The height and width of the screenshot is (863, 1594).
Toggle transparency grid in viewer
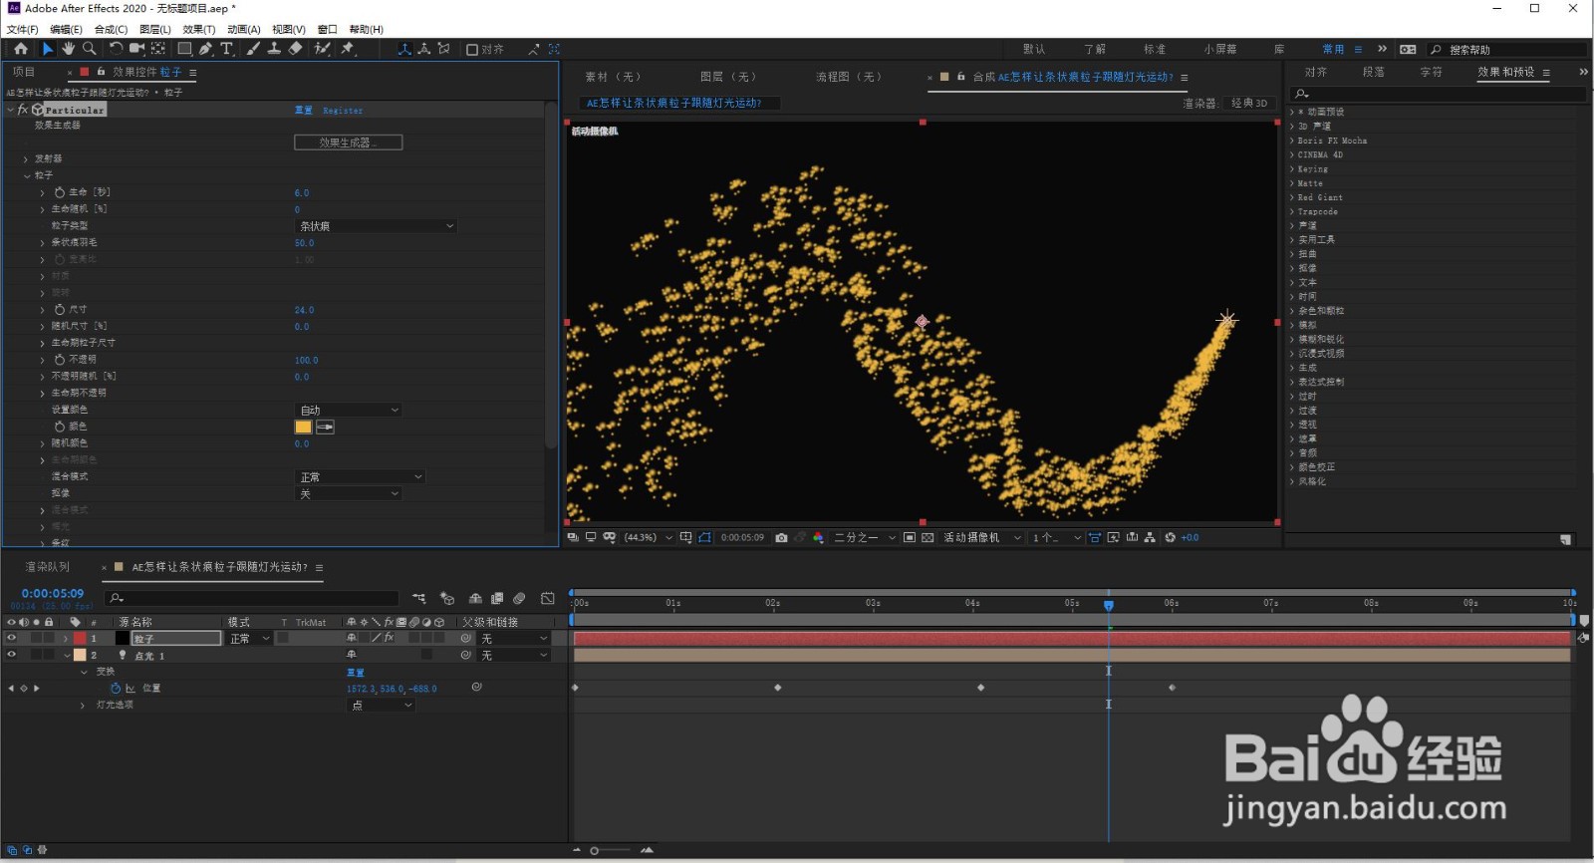click(x=928, y=537)
